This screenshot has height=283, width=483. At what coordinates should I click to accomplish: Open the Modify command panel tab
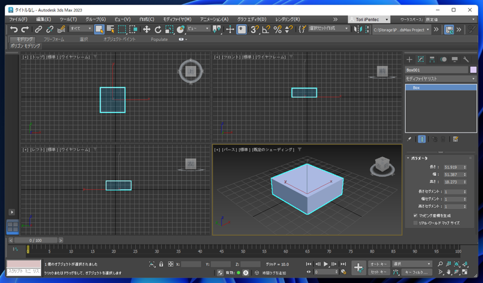pyautogui.click(x=421, y=59)
